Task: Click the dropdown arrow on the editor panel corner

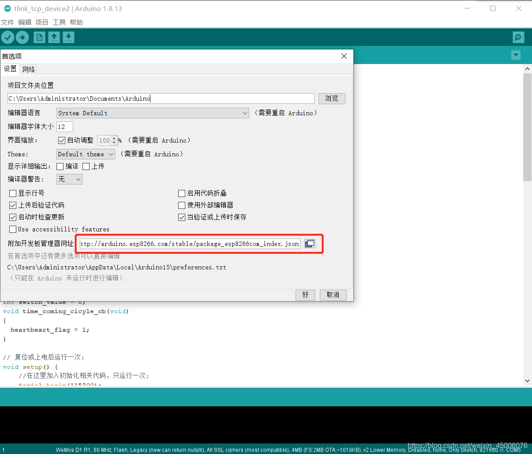Action: point(516,55)
